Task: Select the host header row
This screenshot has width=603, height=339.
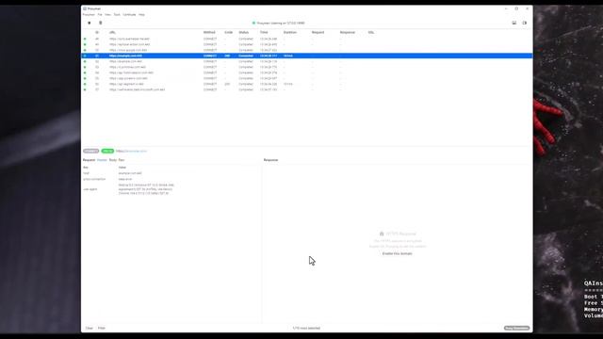Action: pos(171,173)
